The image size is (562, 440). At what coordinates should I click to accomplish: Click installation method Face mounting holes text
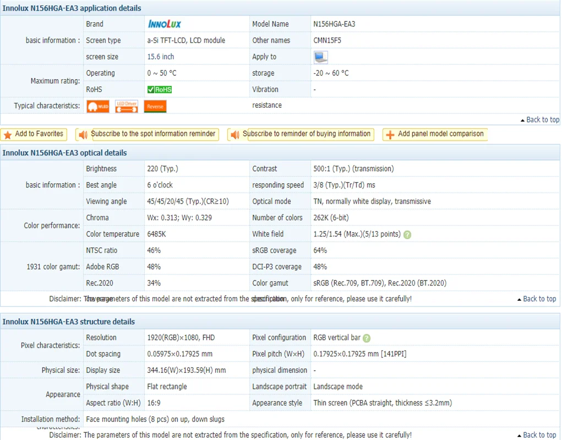tap(155, 419)
